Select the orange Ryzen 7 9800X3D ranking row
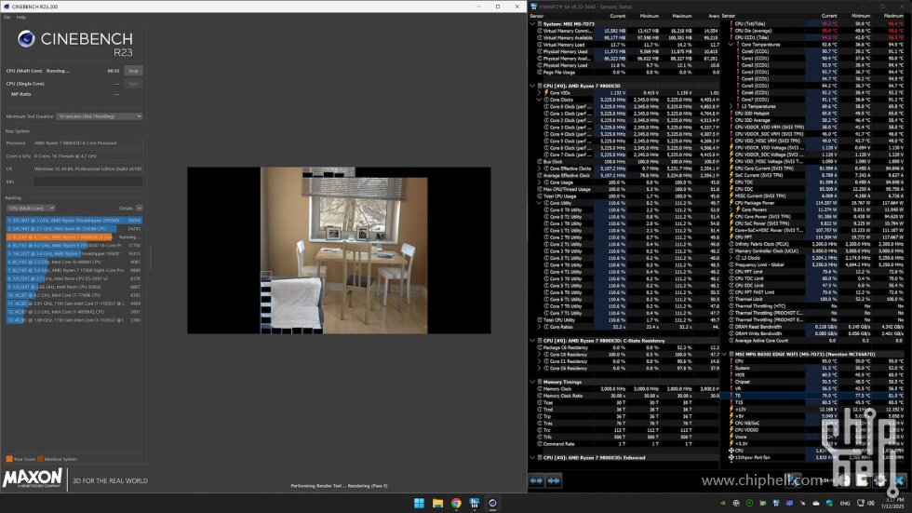 click(x=74, y=237)
